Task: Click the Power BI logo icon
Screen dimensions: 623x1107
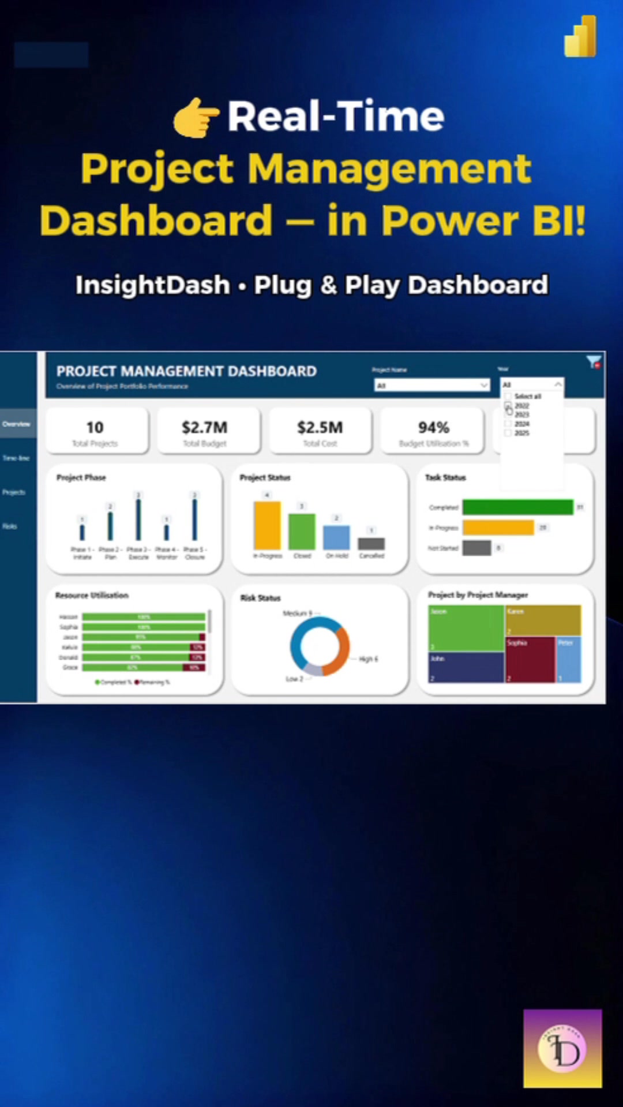Action: pos(580,36)
